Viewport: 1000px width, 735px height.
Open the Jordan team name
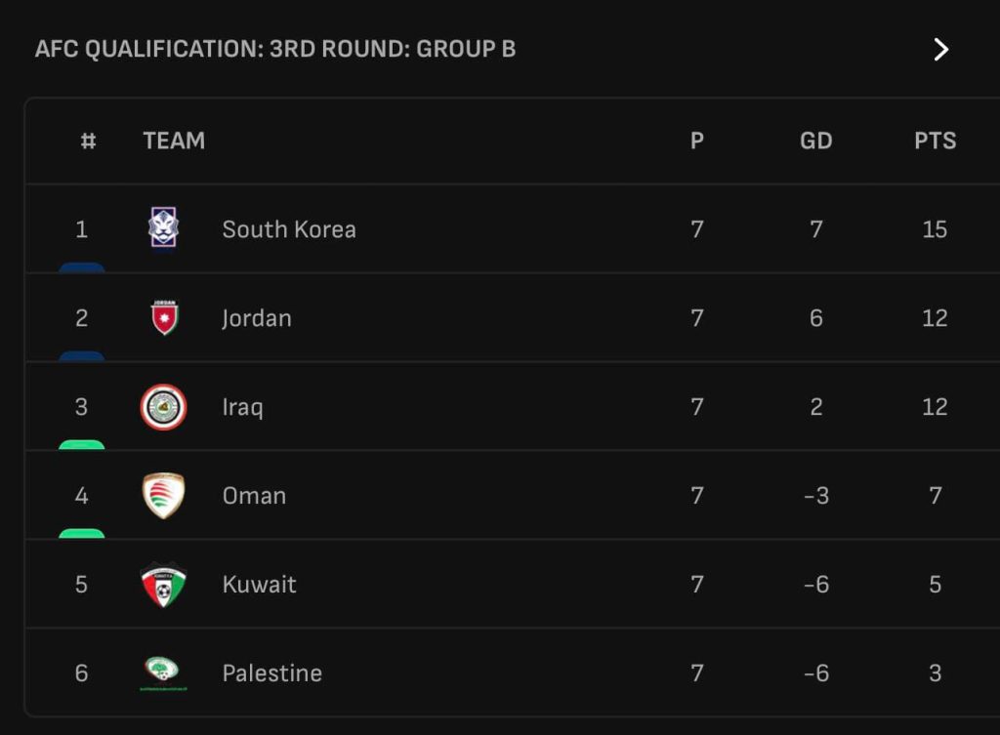coord(257,318)
